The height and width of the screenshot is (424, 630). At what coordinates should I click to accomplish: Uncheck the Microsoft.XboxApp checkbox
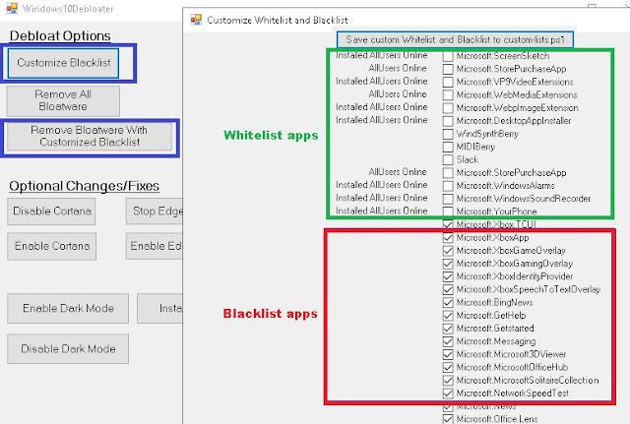click(448, 238)
